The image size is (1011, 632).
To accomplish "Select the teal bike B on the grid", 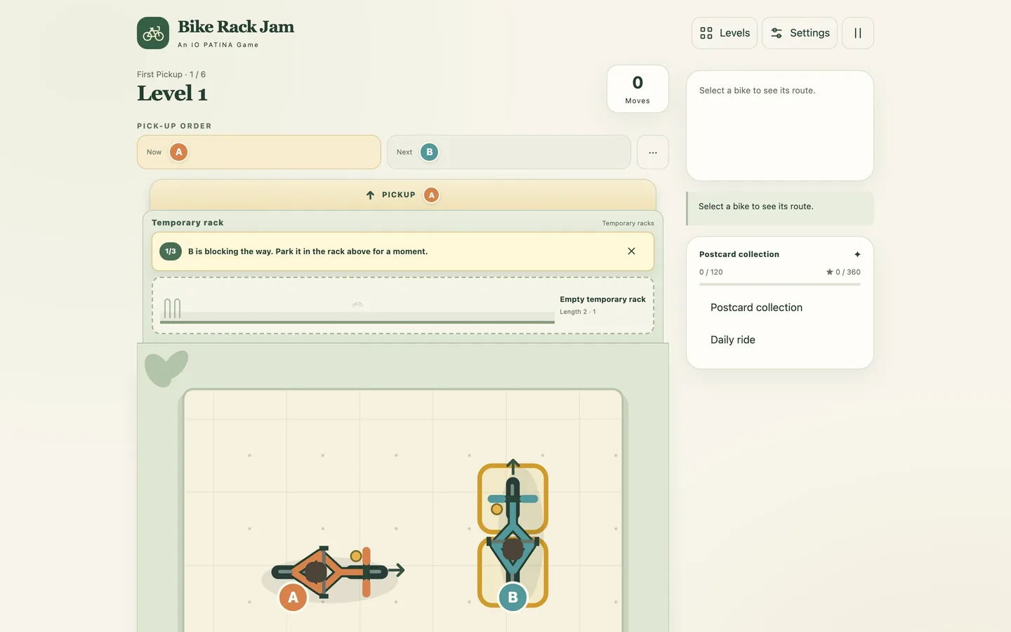I will tap(513, 535).
